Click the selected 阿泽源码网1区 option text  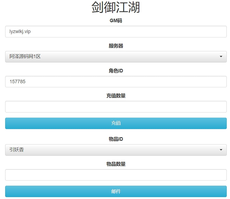tap(25, 57)
